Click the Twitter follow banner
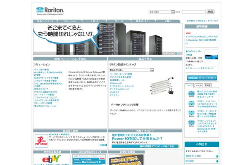This screenshot has width=252, height=165. (202, 78)
